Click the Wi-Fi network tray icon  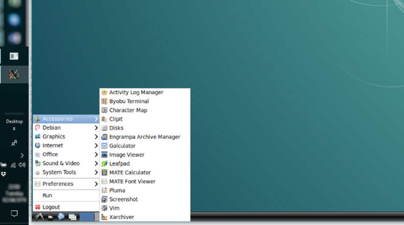(13, 165)
